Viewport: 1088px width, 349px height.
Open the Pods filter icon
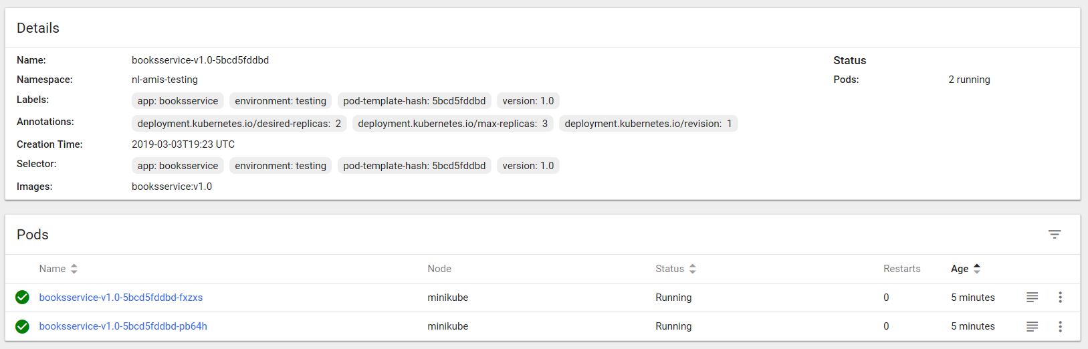pyautogui.click(x=1054, y=235)
